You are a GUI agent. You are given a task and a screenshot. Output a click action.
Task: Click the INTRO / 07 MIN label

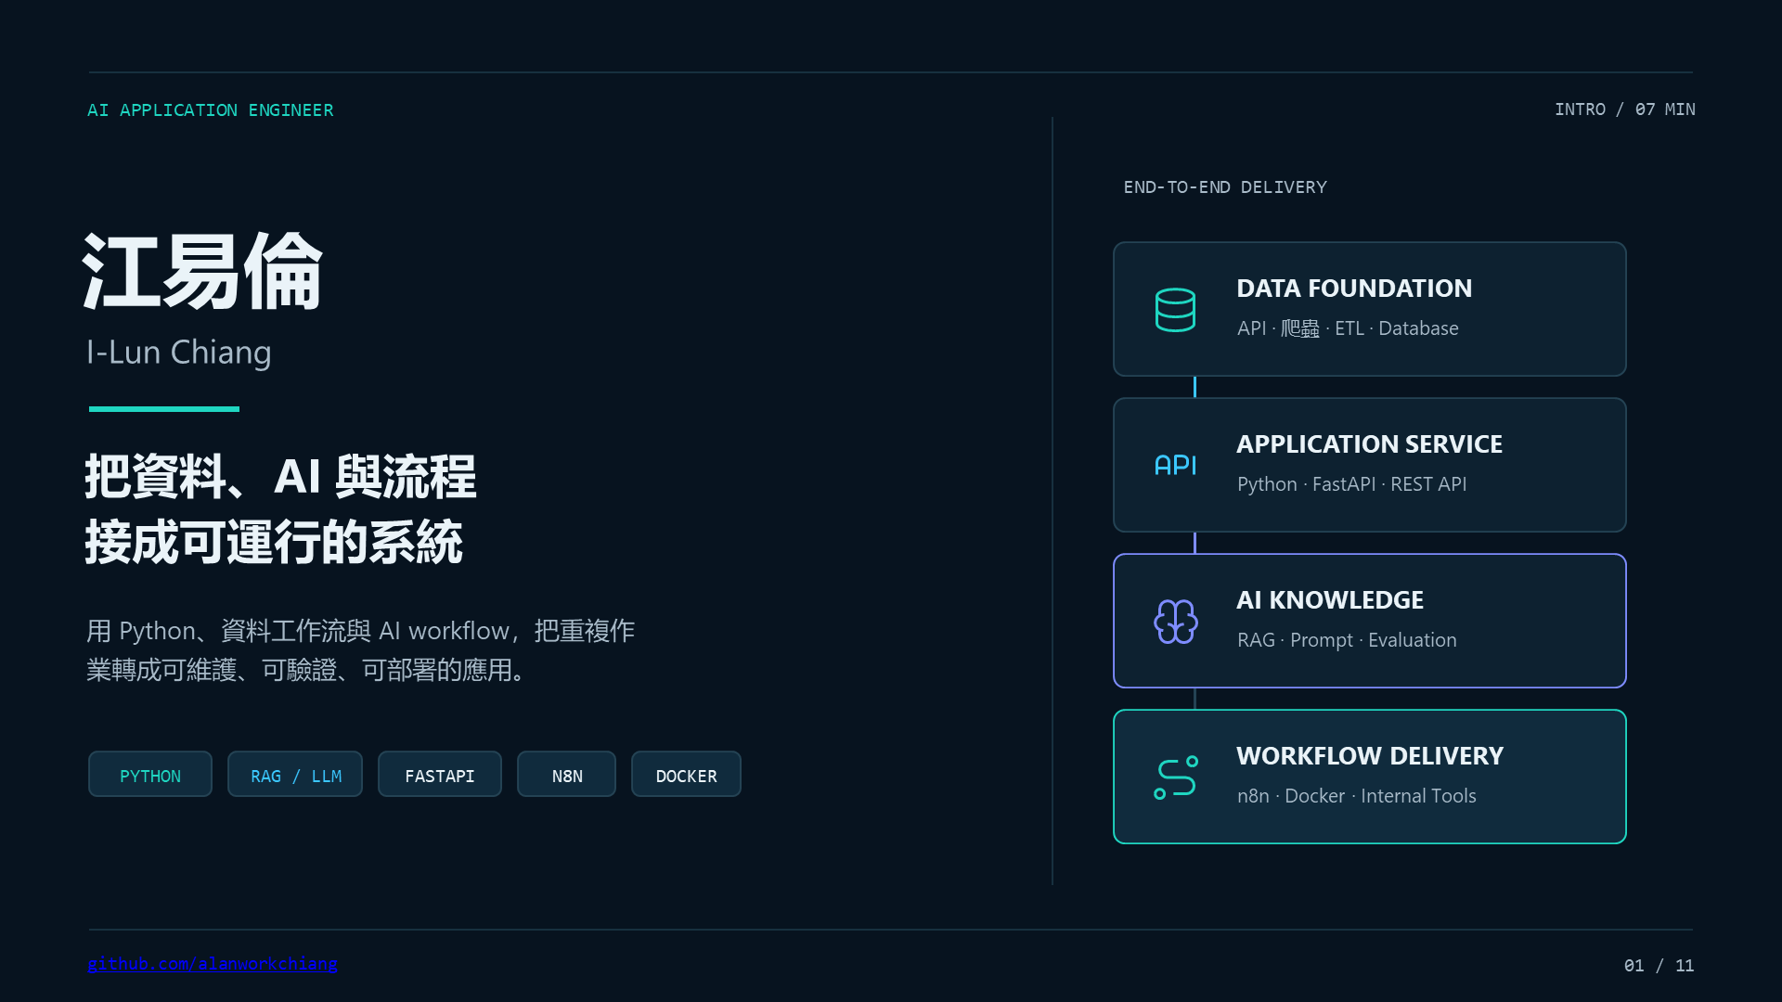tap(1625, 109)
